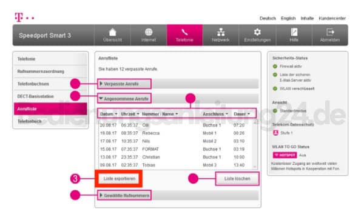
Task: Open the Einstellungen gear icon
Action: tap(257, 32)
